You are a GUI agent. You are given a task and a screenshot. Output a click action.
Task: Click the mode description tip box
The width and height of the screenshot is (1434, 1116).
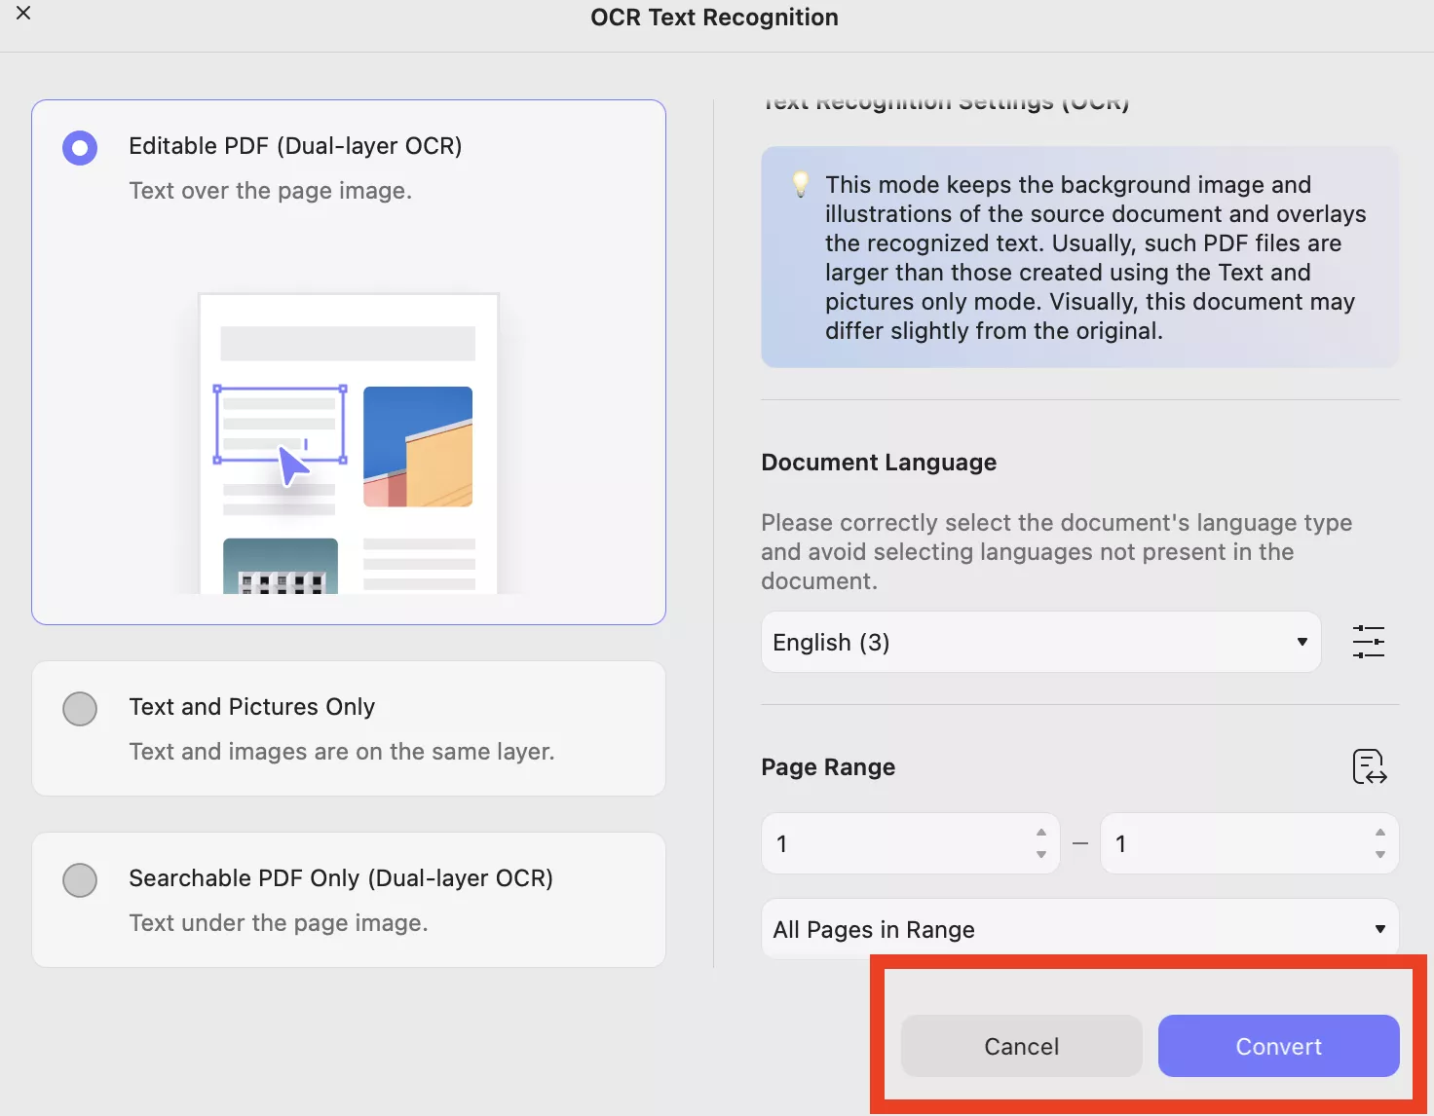click(1078, 257)
